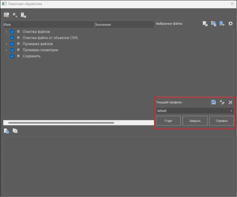237x197 pixels.
Task: Click the first list-add icon in top-left toolbar
Action: (x=6, y=15)
